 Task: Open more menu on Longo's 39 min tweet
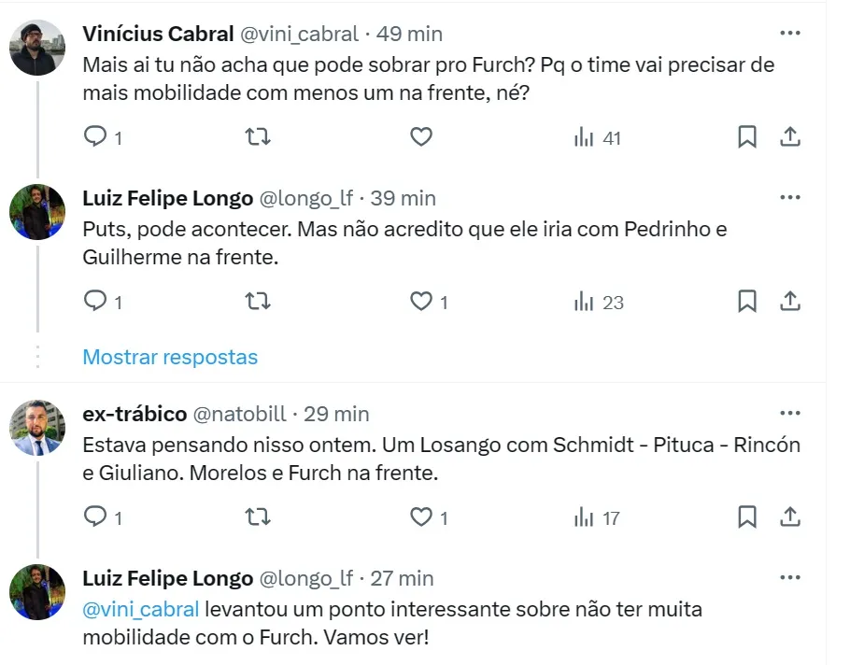click(x=790, y=198)
